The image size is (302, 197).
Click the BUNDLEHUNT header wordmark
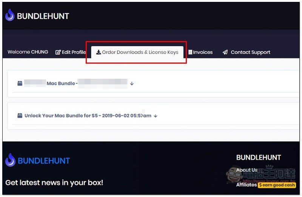click(x=43, y=16)
